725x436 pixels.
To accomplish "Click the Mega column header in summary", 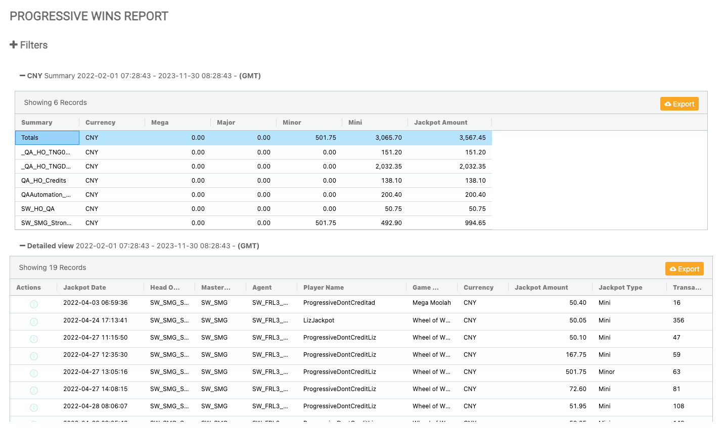I will click(160, 123).
